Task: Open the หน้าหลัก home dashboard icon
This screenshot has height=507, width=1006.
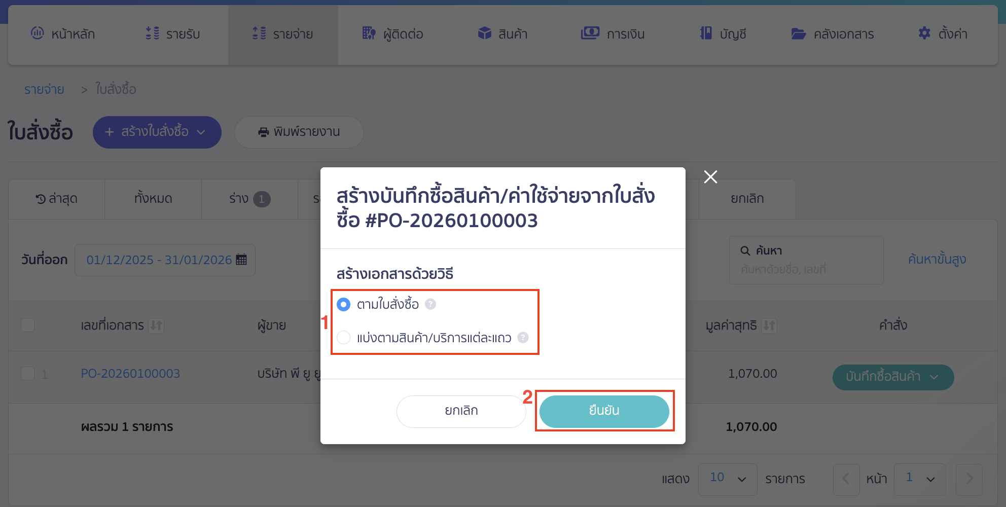Action: (37, 33)
